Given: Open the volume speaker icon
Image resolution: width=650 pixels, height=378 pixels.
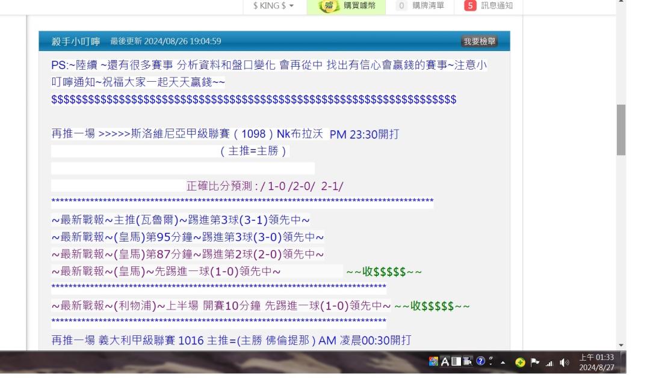Looking at the screenshot, I should click(564, 363).
